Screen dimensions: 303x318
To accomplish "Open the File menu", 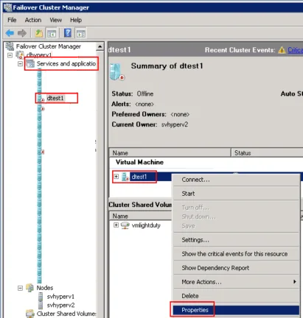I will (12, 20).
